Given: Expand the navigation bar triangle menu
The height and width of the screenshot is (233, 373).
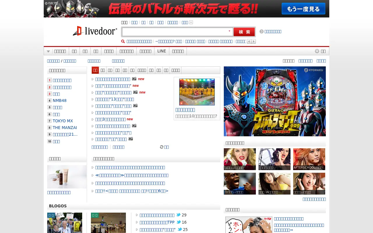Looking at the screenshot, I should [48, 51].
